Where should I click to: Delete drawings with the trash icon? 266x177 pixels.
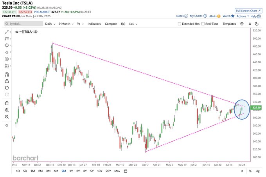tap(7, 103)
